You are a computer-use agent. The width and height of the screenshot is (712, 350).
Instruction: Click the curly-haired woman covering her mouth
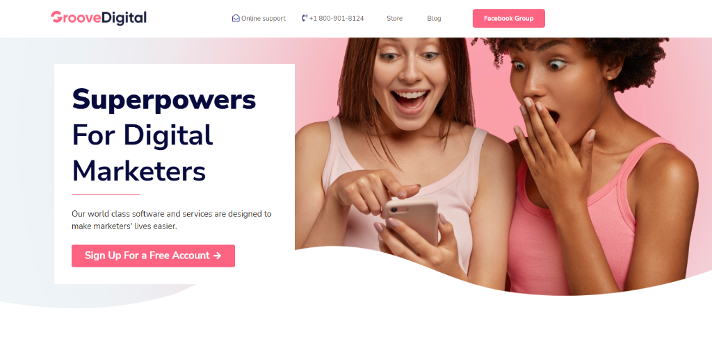(599, 163)
